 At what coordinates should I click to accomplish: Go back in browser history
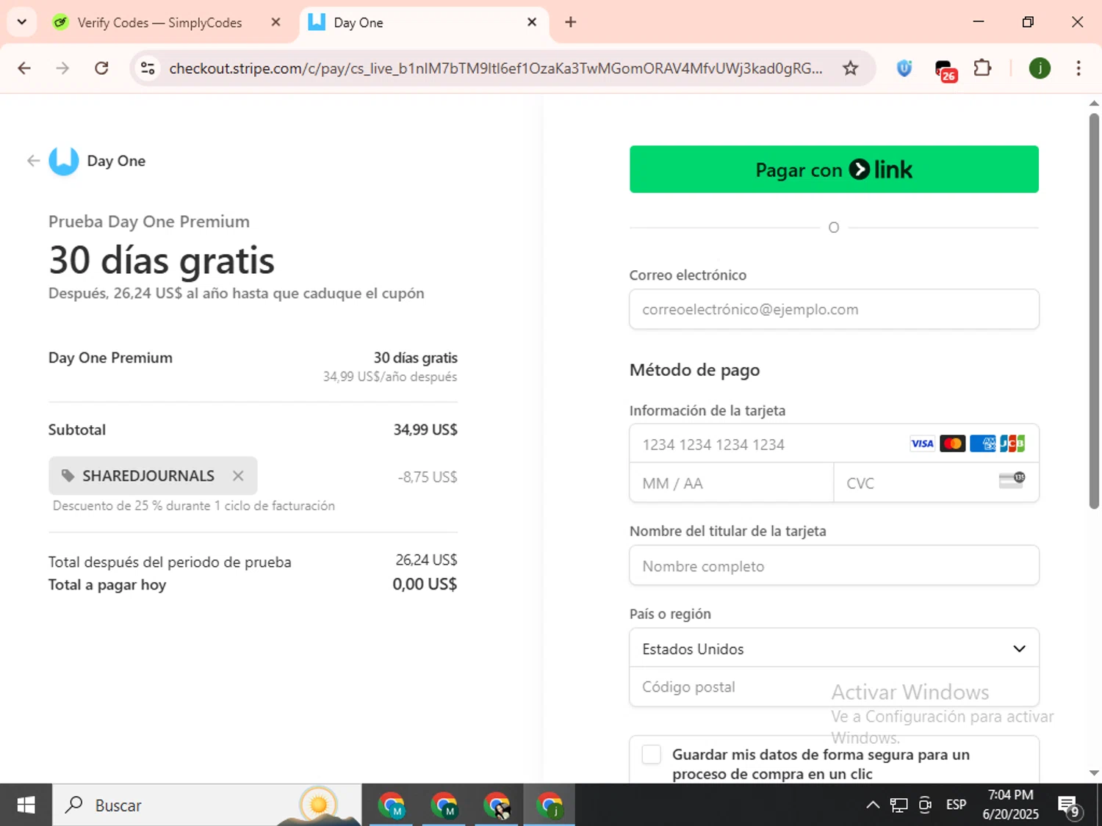click(x=24, y=68)
